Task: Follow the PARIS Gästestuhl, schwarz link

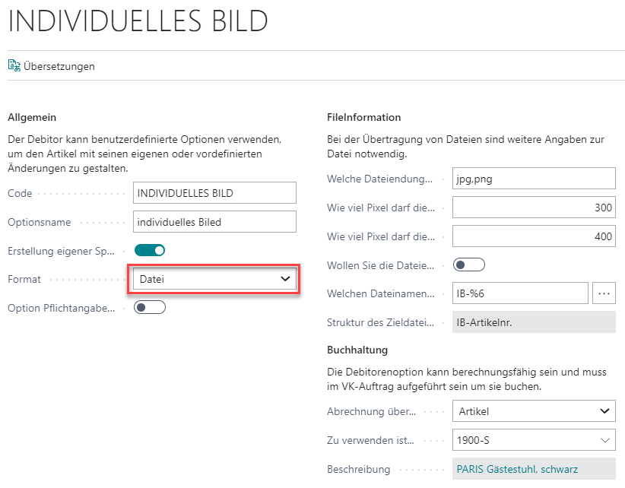Action: [x=517, y=469]
